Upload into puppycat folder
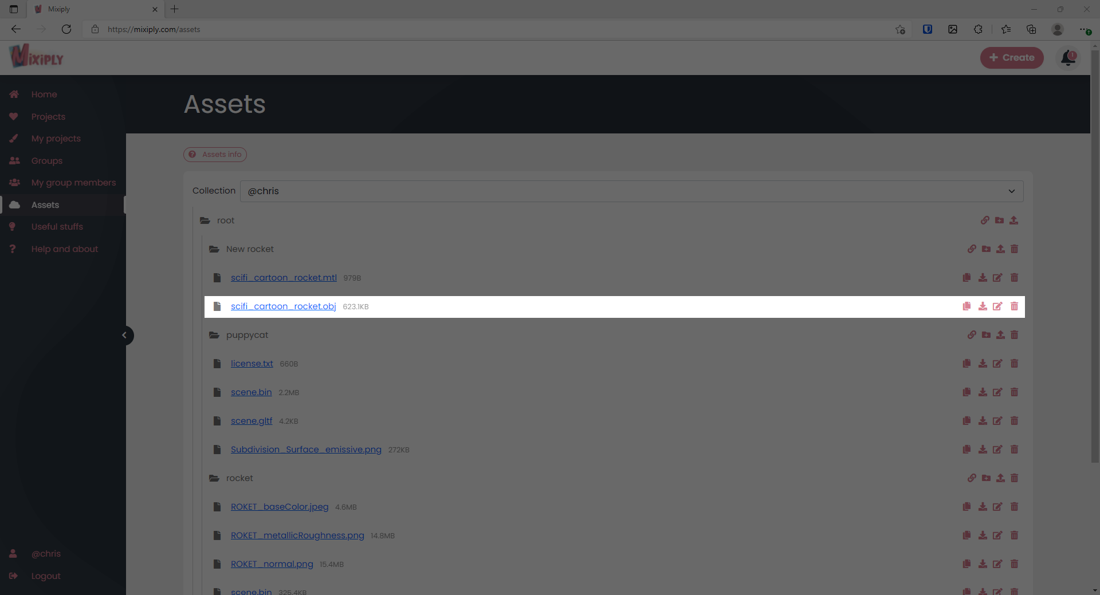Screen dimensions: 1100x595 point(1000,335)
